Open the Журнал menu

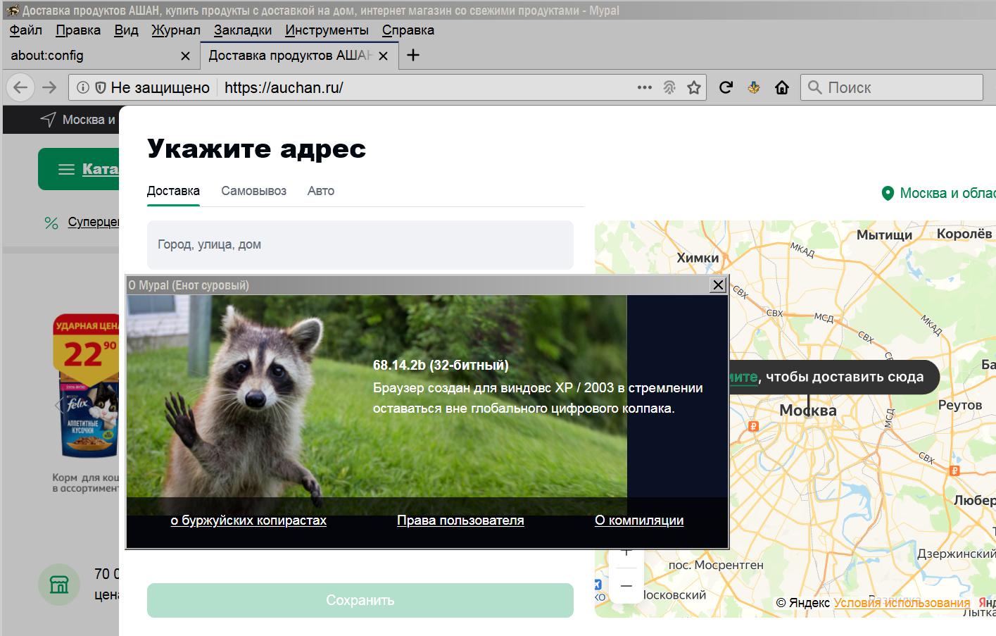pos(176,30)
